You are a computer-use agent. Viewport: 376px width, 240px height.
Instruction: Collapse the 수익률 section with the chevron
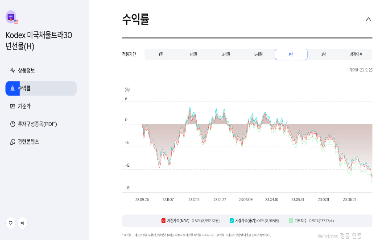pyautogui.click(x=368, y=19)
